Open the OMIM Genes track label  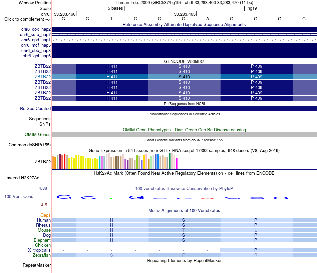coord(38,134)
